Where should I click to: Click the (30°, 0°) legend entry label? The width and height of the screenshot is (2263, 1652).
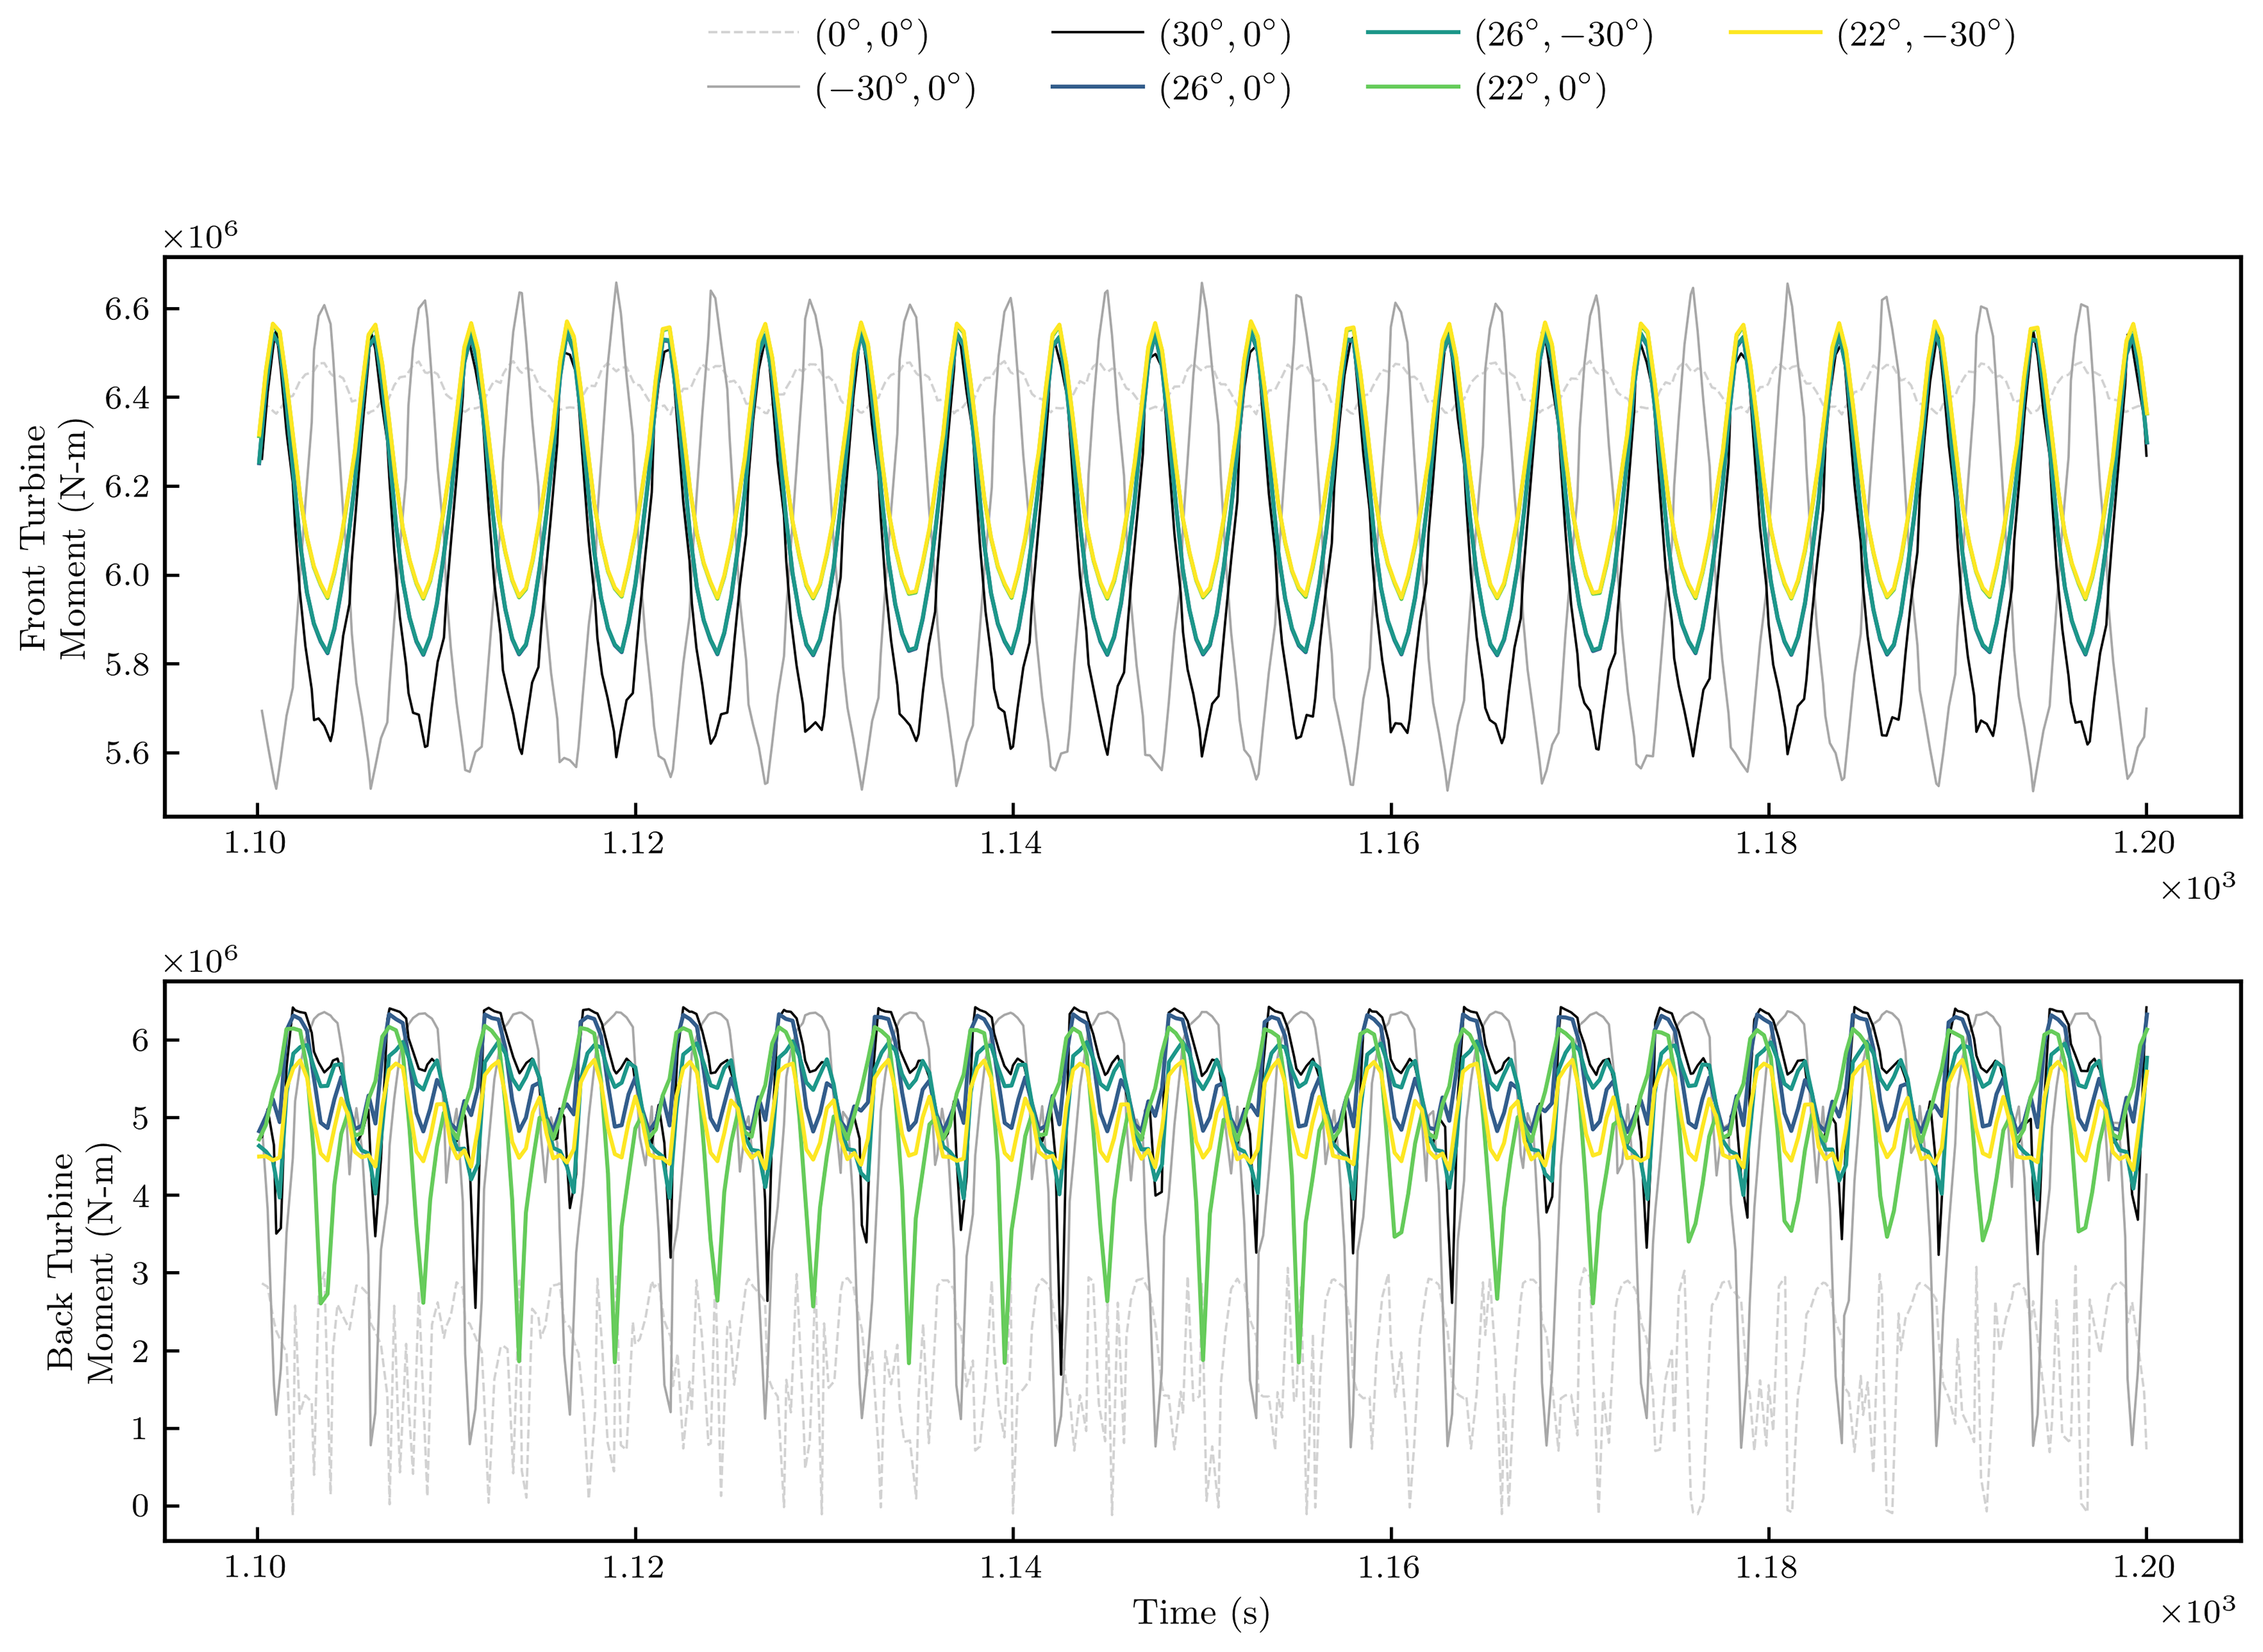tap(1225, 35)
